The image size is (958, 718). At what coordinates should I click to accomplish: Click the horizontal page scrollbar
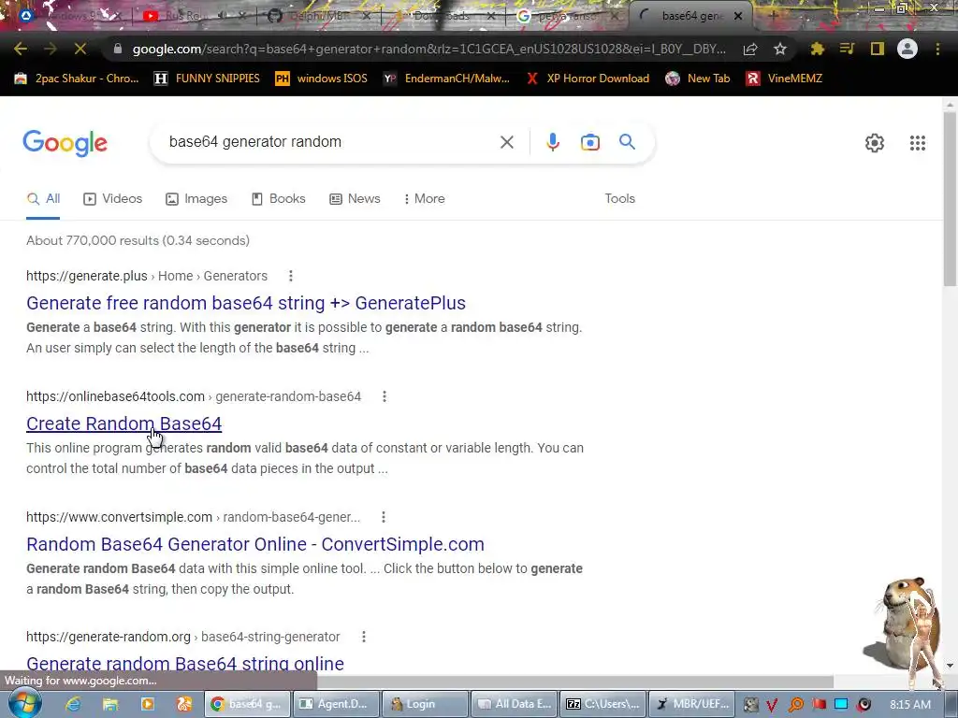coord(574,682)
